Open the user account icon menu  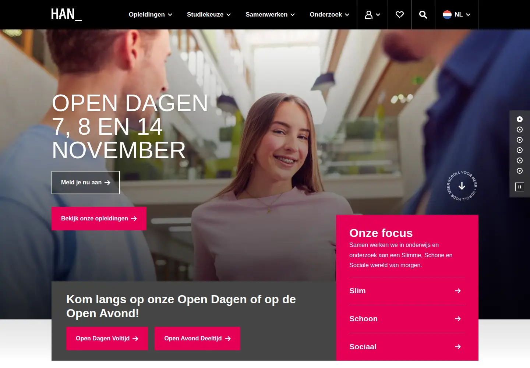(x=372, y=15)
